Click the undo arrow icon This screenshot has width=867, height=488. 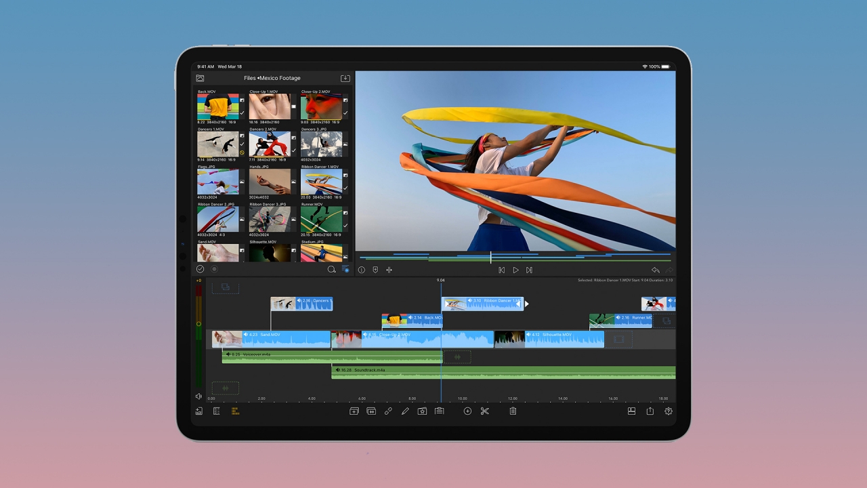(655, 270)
